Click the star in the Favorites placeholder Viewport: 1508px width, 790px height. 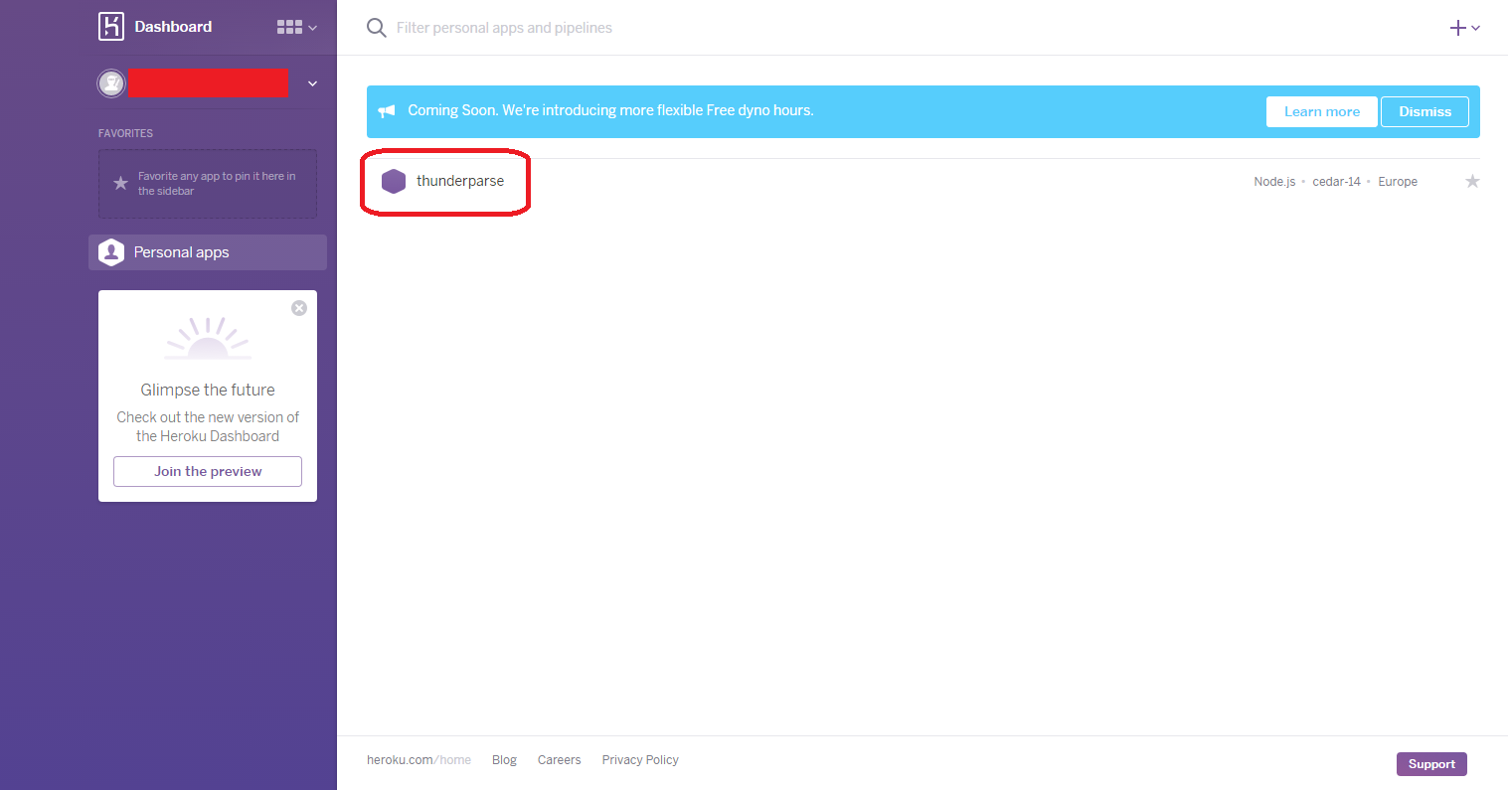click(120, 183)
